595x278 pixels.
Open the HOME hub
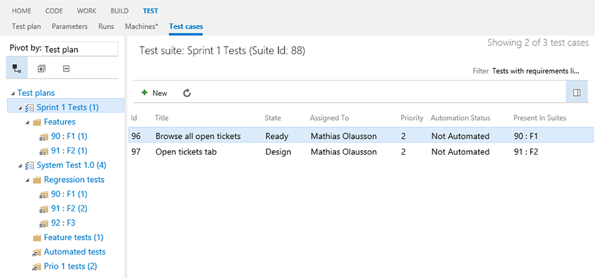[21, 11]
